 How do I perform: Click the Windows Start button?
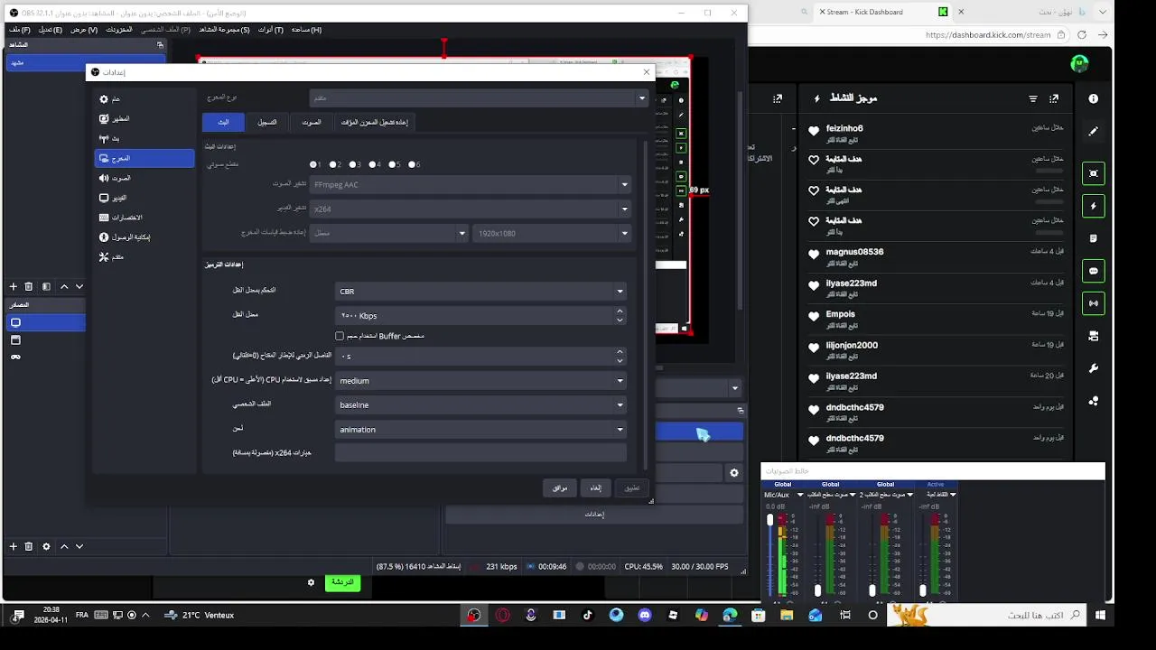pos(1101,615)
